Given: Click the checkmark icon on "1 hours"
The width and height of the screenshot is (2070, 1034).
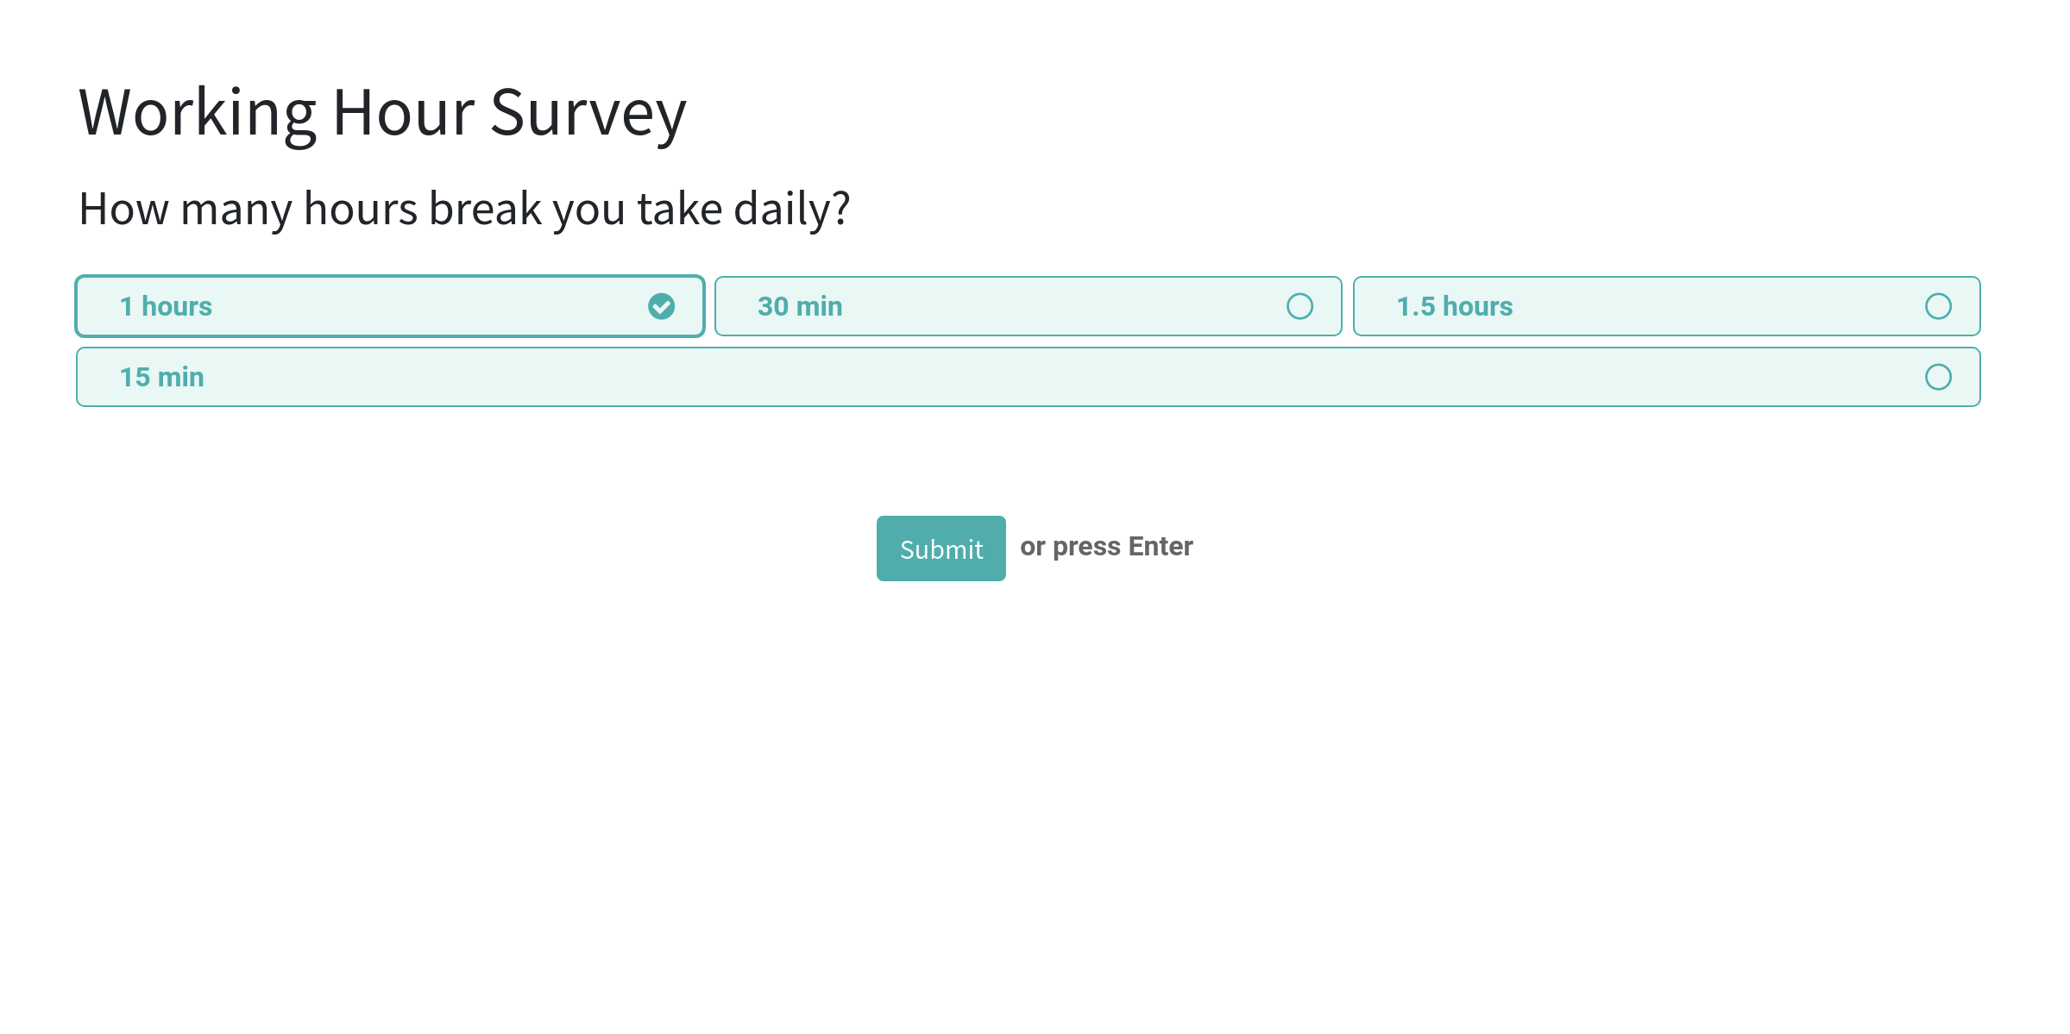Looking at the screenshot, I should (x=661, y=306).
